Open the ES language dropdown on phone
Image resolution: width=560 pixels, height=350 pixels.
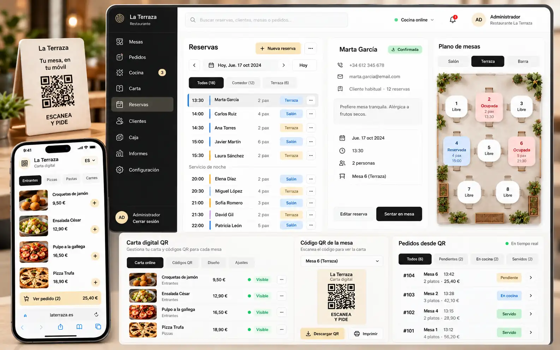tap(90, 161)
